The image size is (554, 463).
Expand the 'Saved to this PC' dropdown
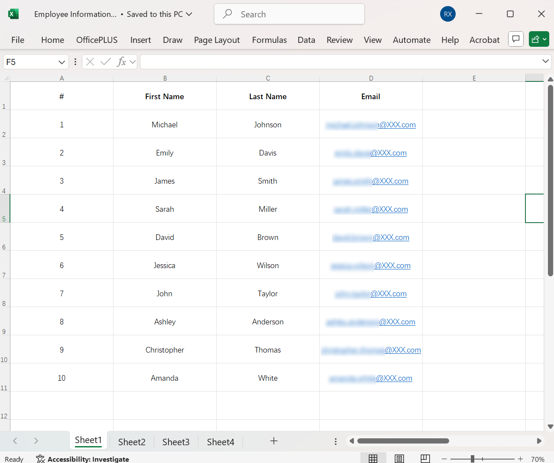click(x=189, y=14)
